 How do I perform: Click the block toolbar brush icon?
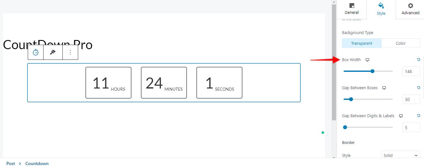pos(53,52)
